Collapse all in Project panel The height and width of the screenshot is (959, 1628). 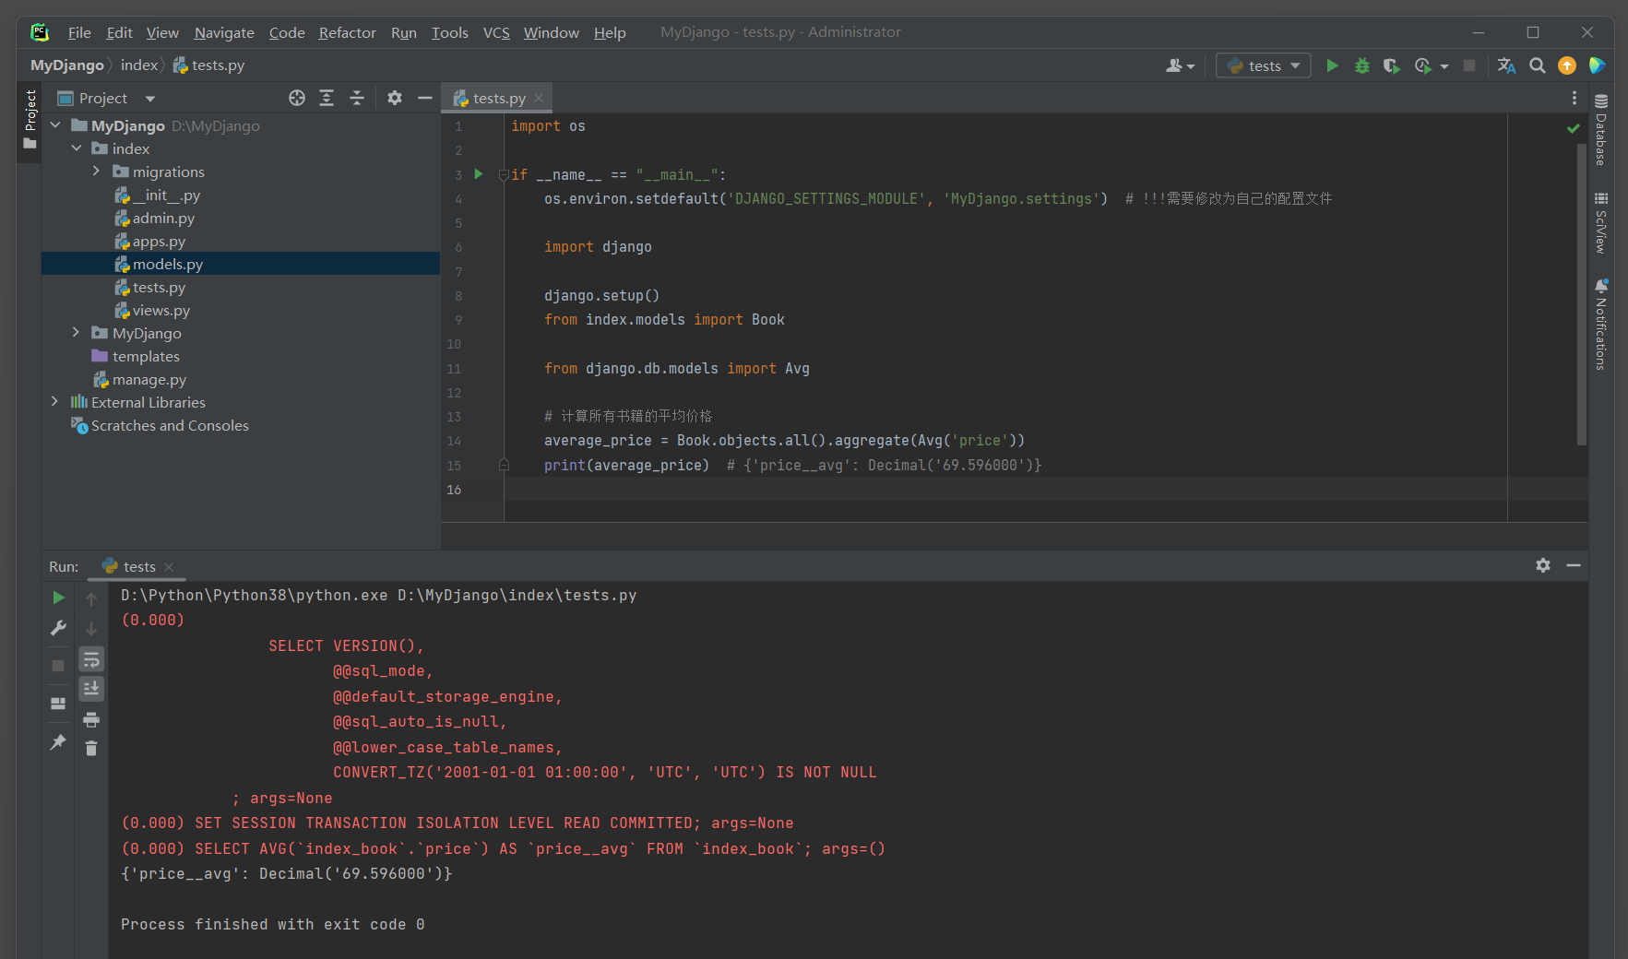pyautogui.click(x=357, y=98)
